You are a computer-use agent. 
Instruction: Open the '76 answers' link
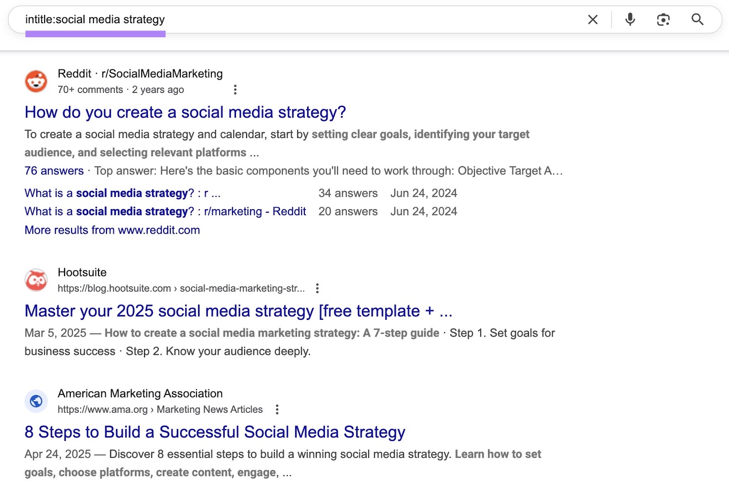54,171
